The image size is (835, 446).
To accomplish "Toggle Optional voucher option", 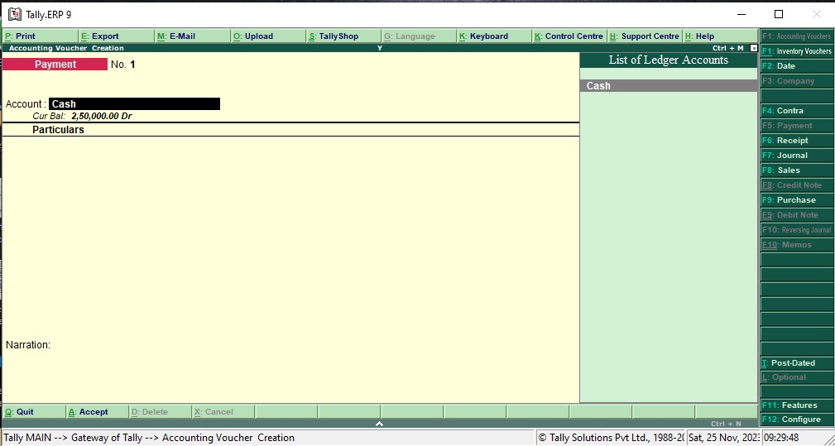I will click(796, 377).
